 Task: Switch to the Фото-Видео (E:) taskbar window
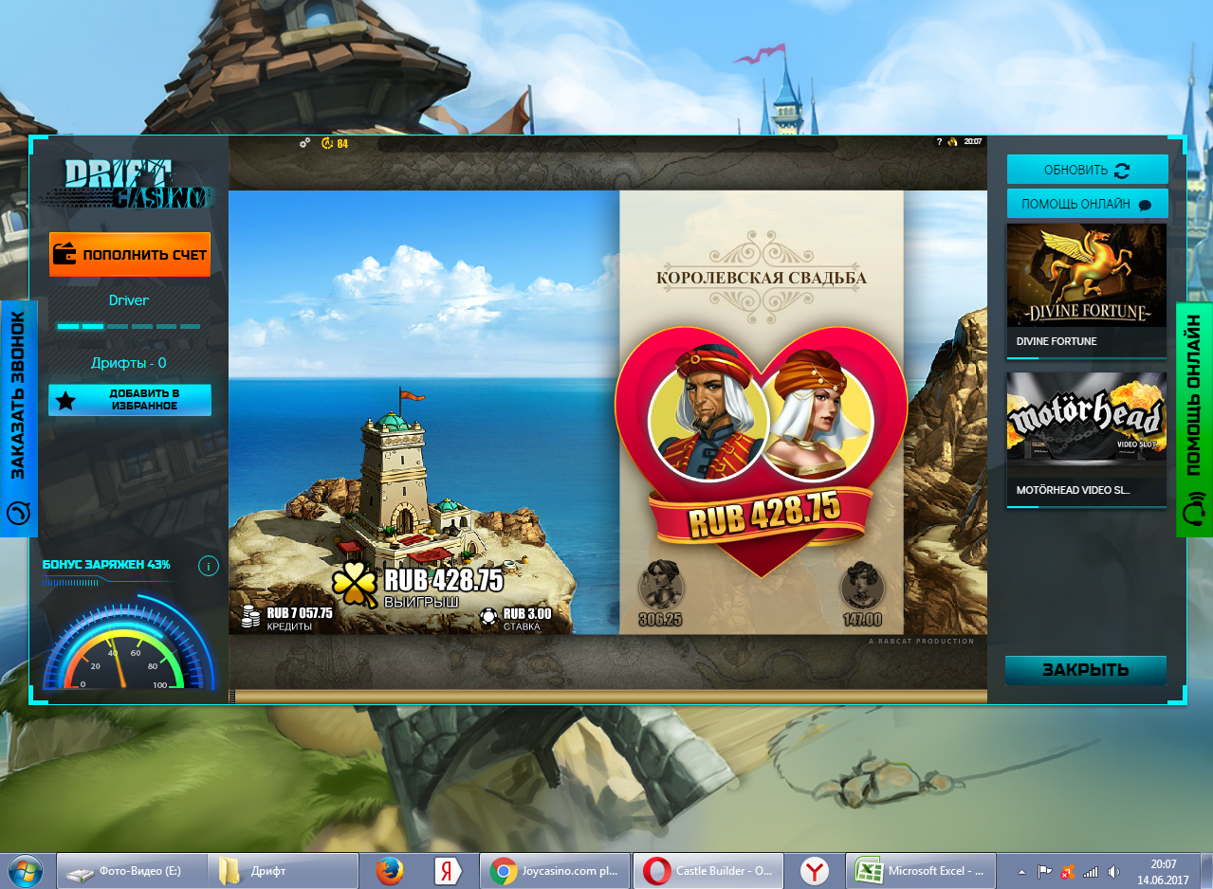click(x=131, y=871)
